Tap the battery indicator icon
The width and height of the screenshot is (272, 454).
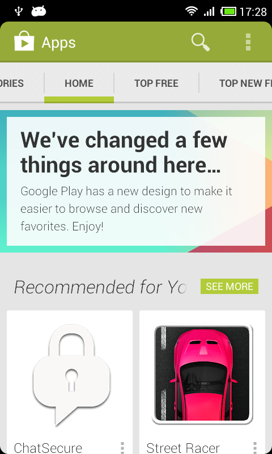(229, 11)
